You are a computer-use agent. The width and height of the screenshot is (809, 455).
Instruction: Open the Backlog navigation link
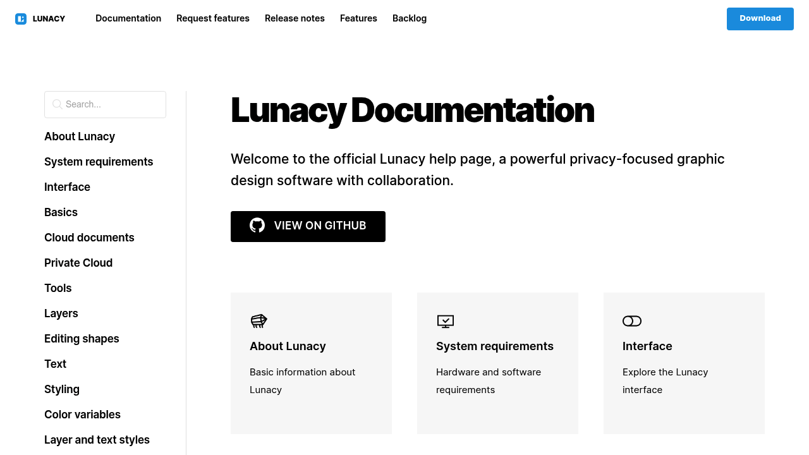[x=410, y=18]
